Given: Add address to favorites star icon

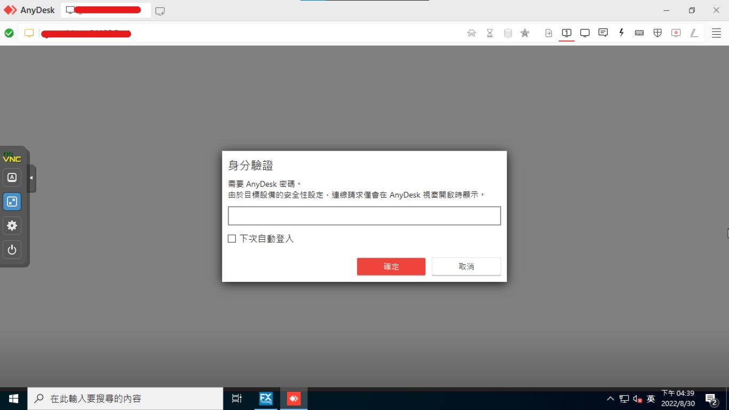Looking at the screenshot, I should click(525, 33).
